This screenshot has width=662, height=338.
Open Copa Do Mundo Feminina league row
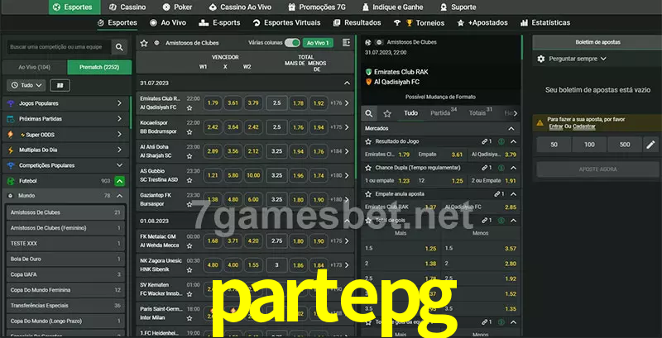(65, 290)
